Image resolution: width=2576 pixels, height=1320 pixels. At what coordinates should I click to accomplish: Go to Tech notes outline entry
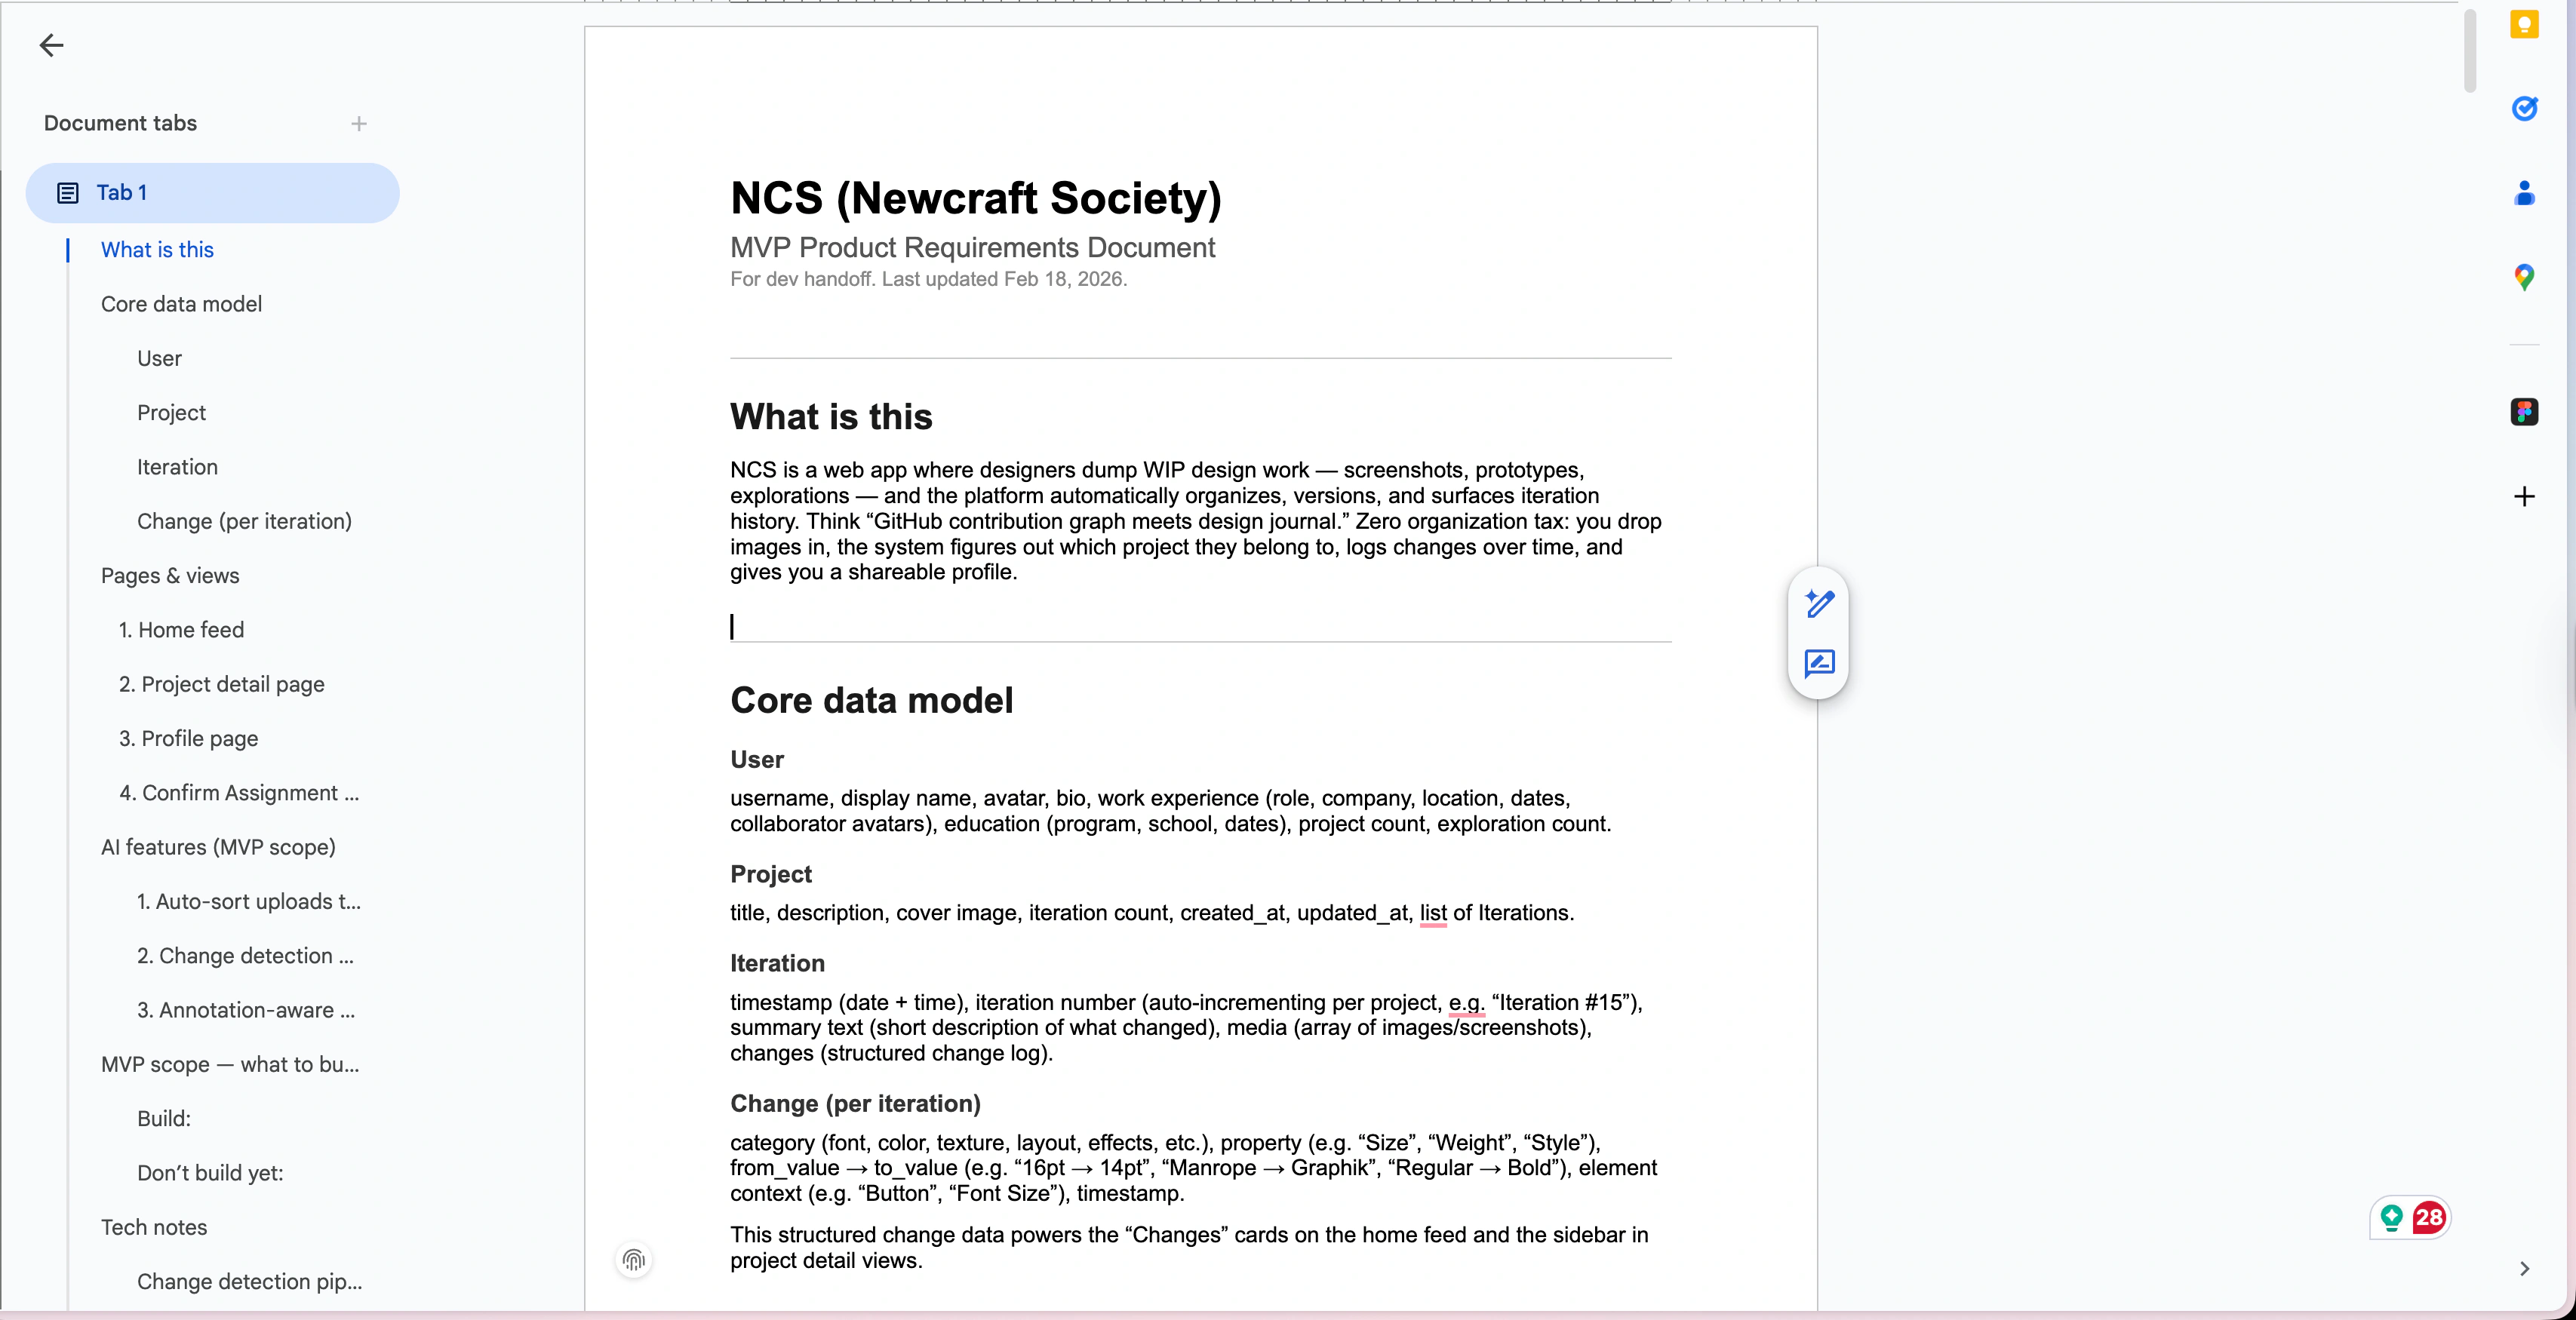click(x=154, y=1227)
